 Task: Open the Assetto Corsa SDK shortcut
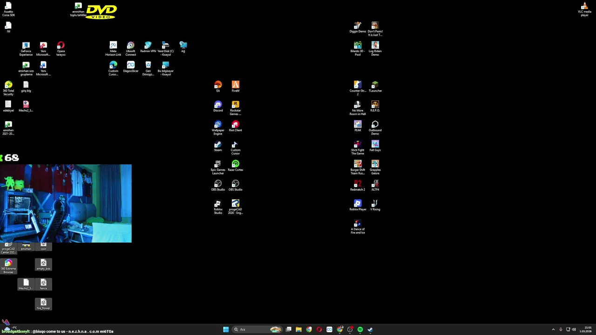pyautogui.click(x=8, y=9)
